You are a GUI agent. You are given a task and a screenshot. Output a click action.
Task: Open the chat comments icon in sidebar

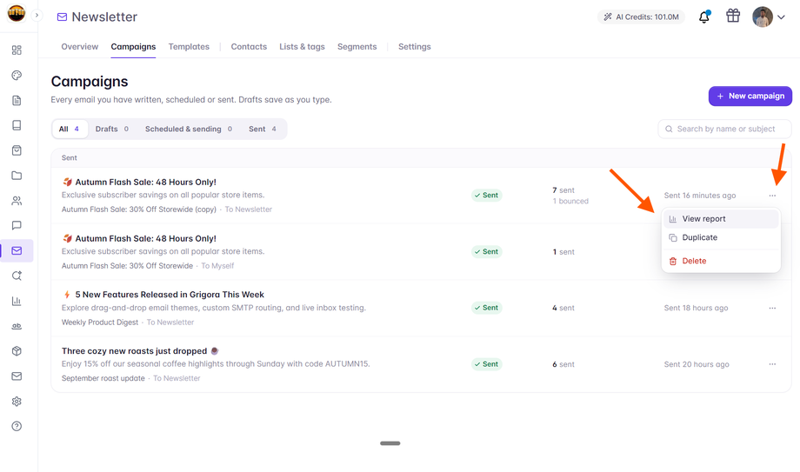17,225
